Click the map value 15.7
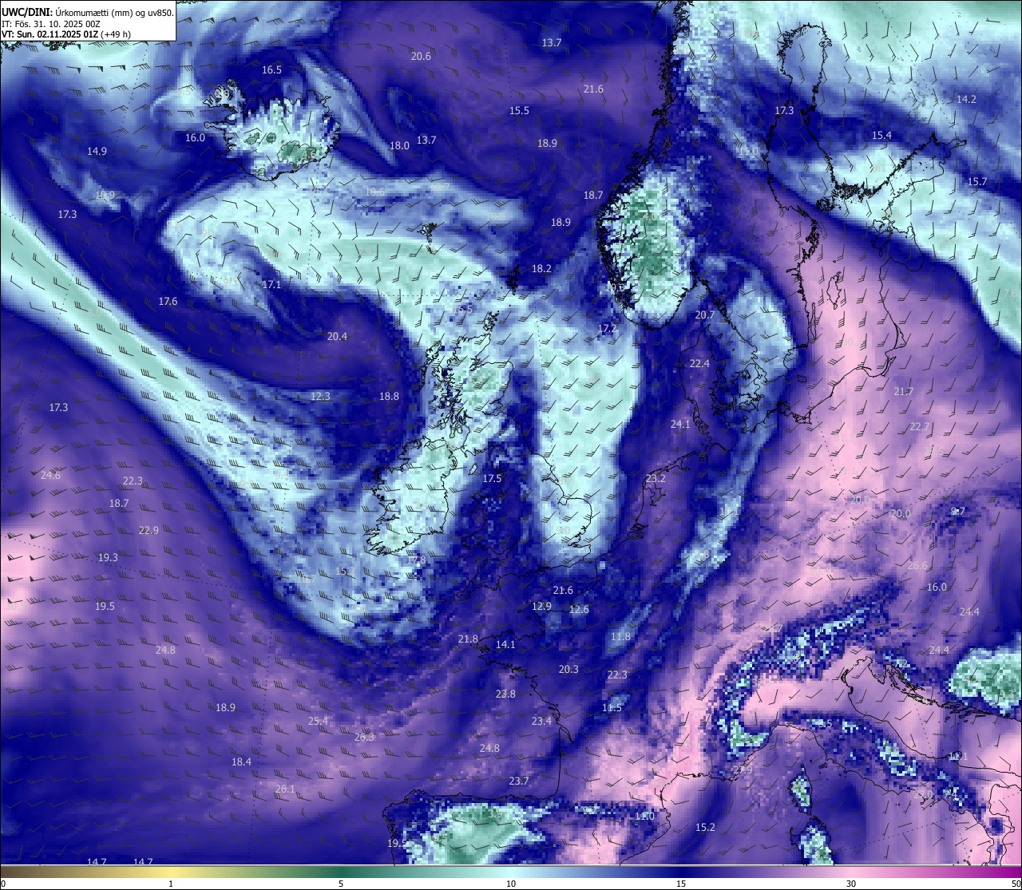Viewport: 1022px width, 890px height. click(x=977, y=181)
